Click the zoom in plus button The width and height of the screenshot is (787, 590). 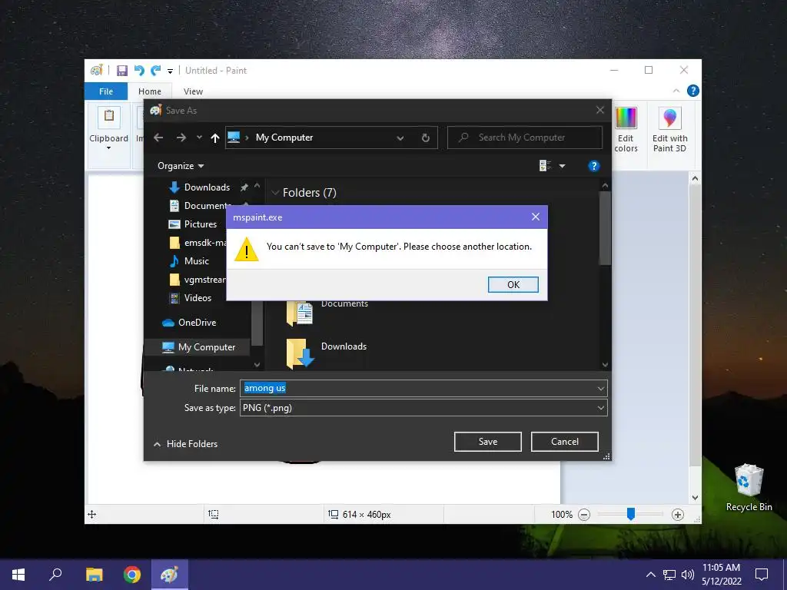pos(678,514)
